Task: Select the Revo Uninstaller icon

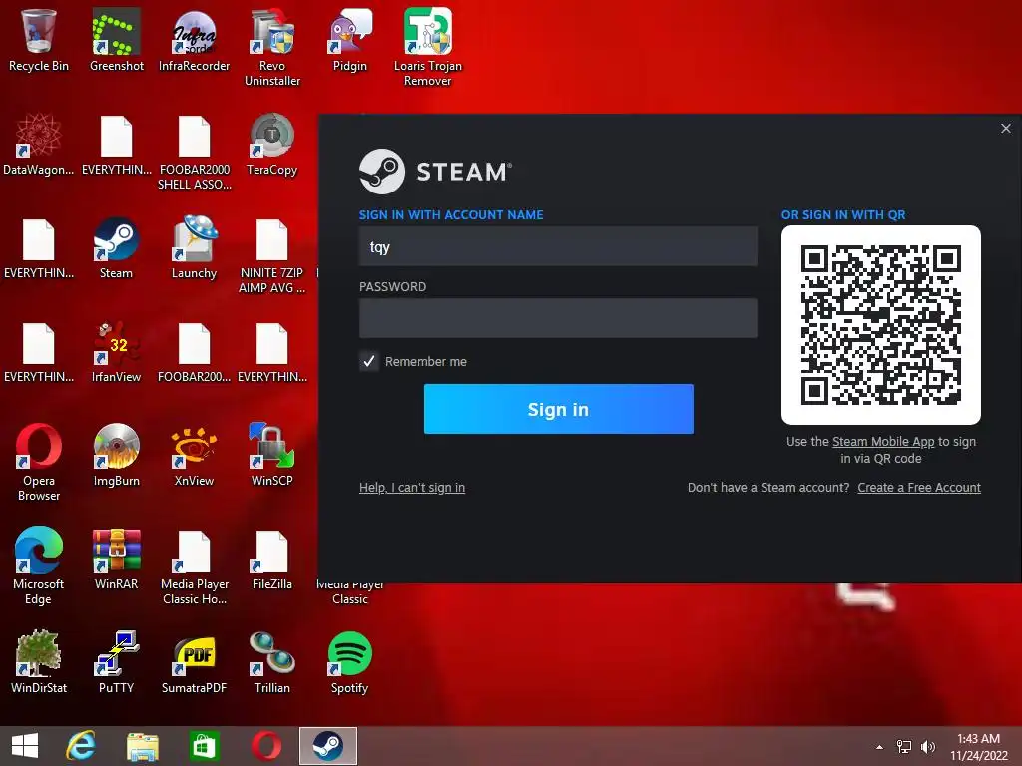Action: click(271, 47)
